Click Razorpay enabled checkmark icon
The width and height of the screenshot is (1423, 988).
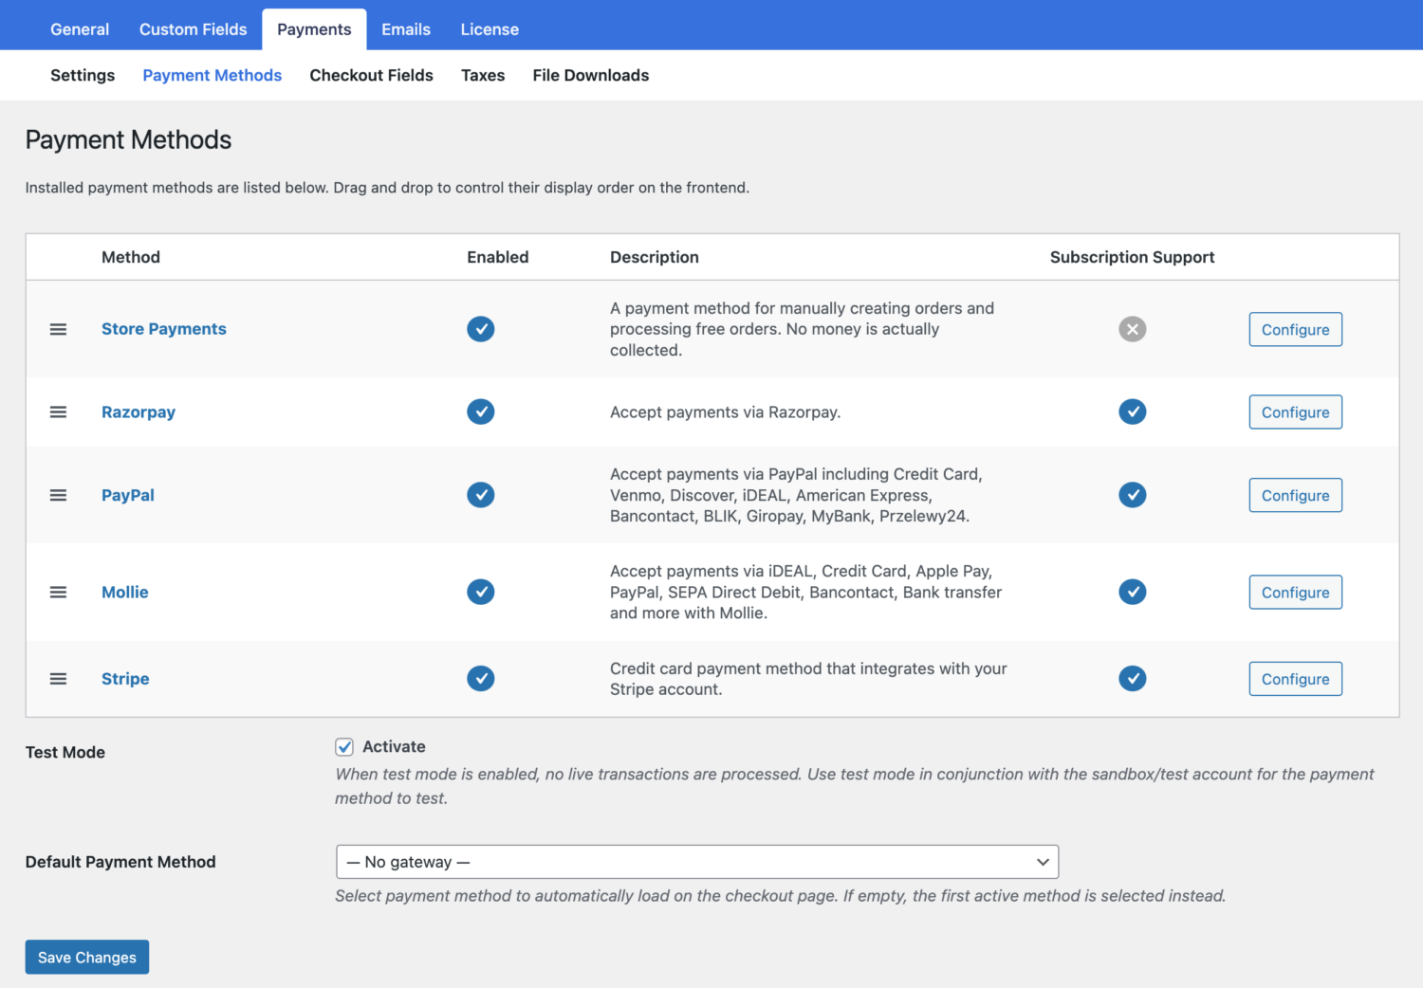[481, 412]
